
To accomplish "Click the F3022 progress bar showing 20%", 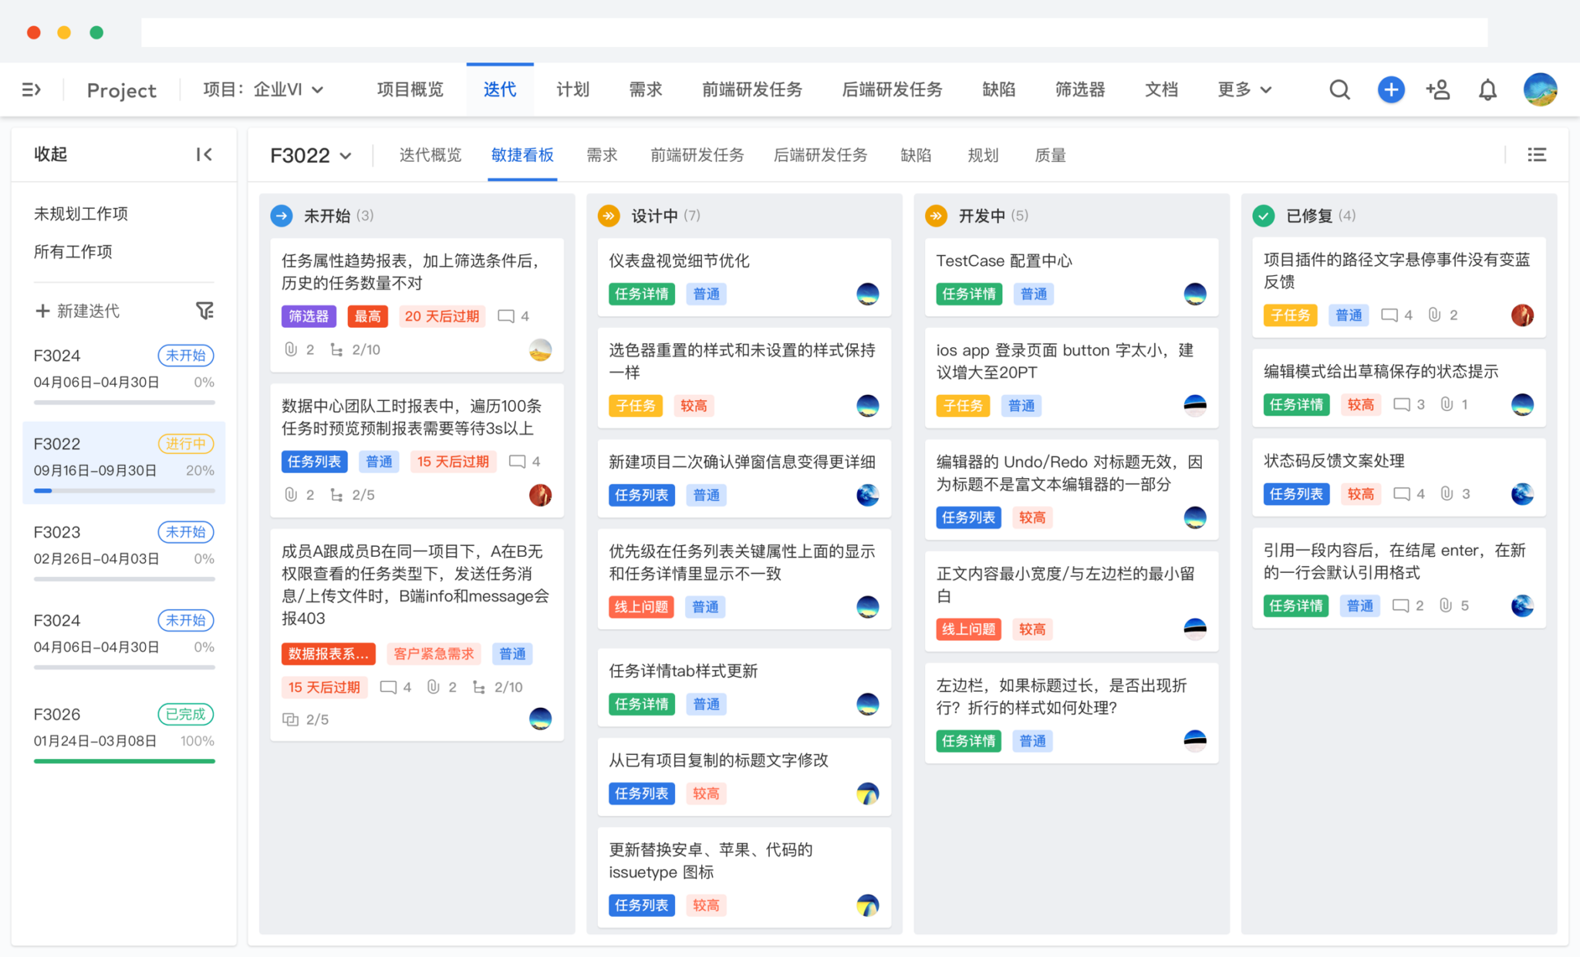I will coord(123,490).
